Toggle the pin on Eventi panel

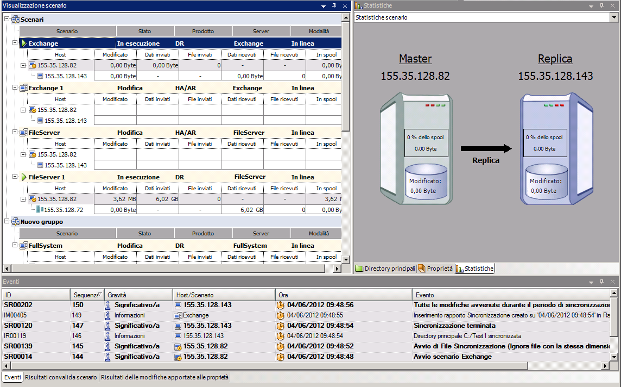tap(601, 282)
